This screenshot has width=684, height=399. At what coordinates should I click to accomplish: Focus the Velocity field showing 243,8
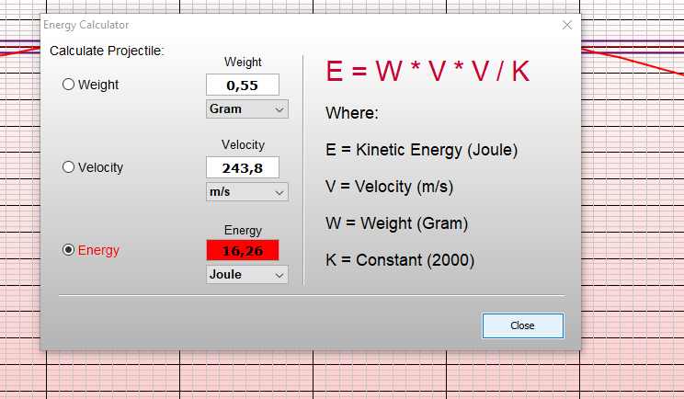point(242,168)
